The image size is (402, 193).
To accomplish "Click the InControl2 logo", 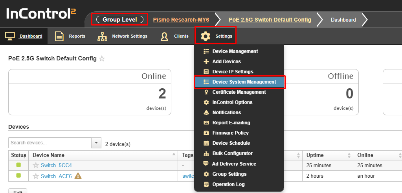I will [x=41, y=14].
